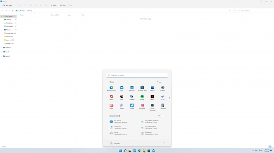Show hidden system tray icons
The width and height of the screenshot is (274, 153).
click(x=253, y=150)
